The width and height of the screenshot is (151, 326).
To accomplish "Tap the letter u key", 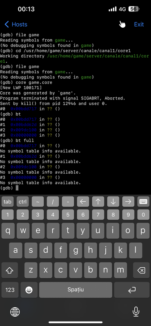I will pos(98,231).
